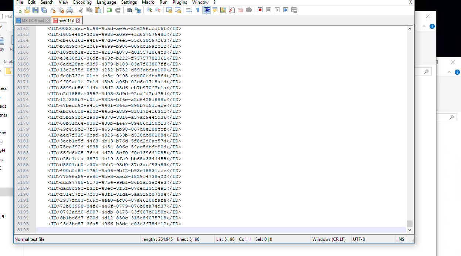Image resolution: width=461 pixels, height=256 pixels.
Task: Click the Copy toolbar icon
Action: [89, 10]
